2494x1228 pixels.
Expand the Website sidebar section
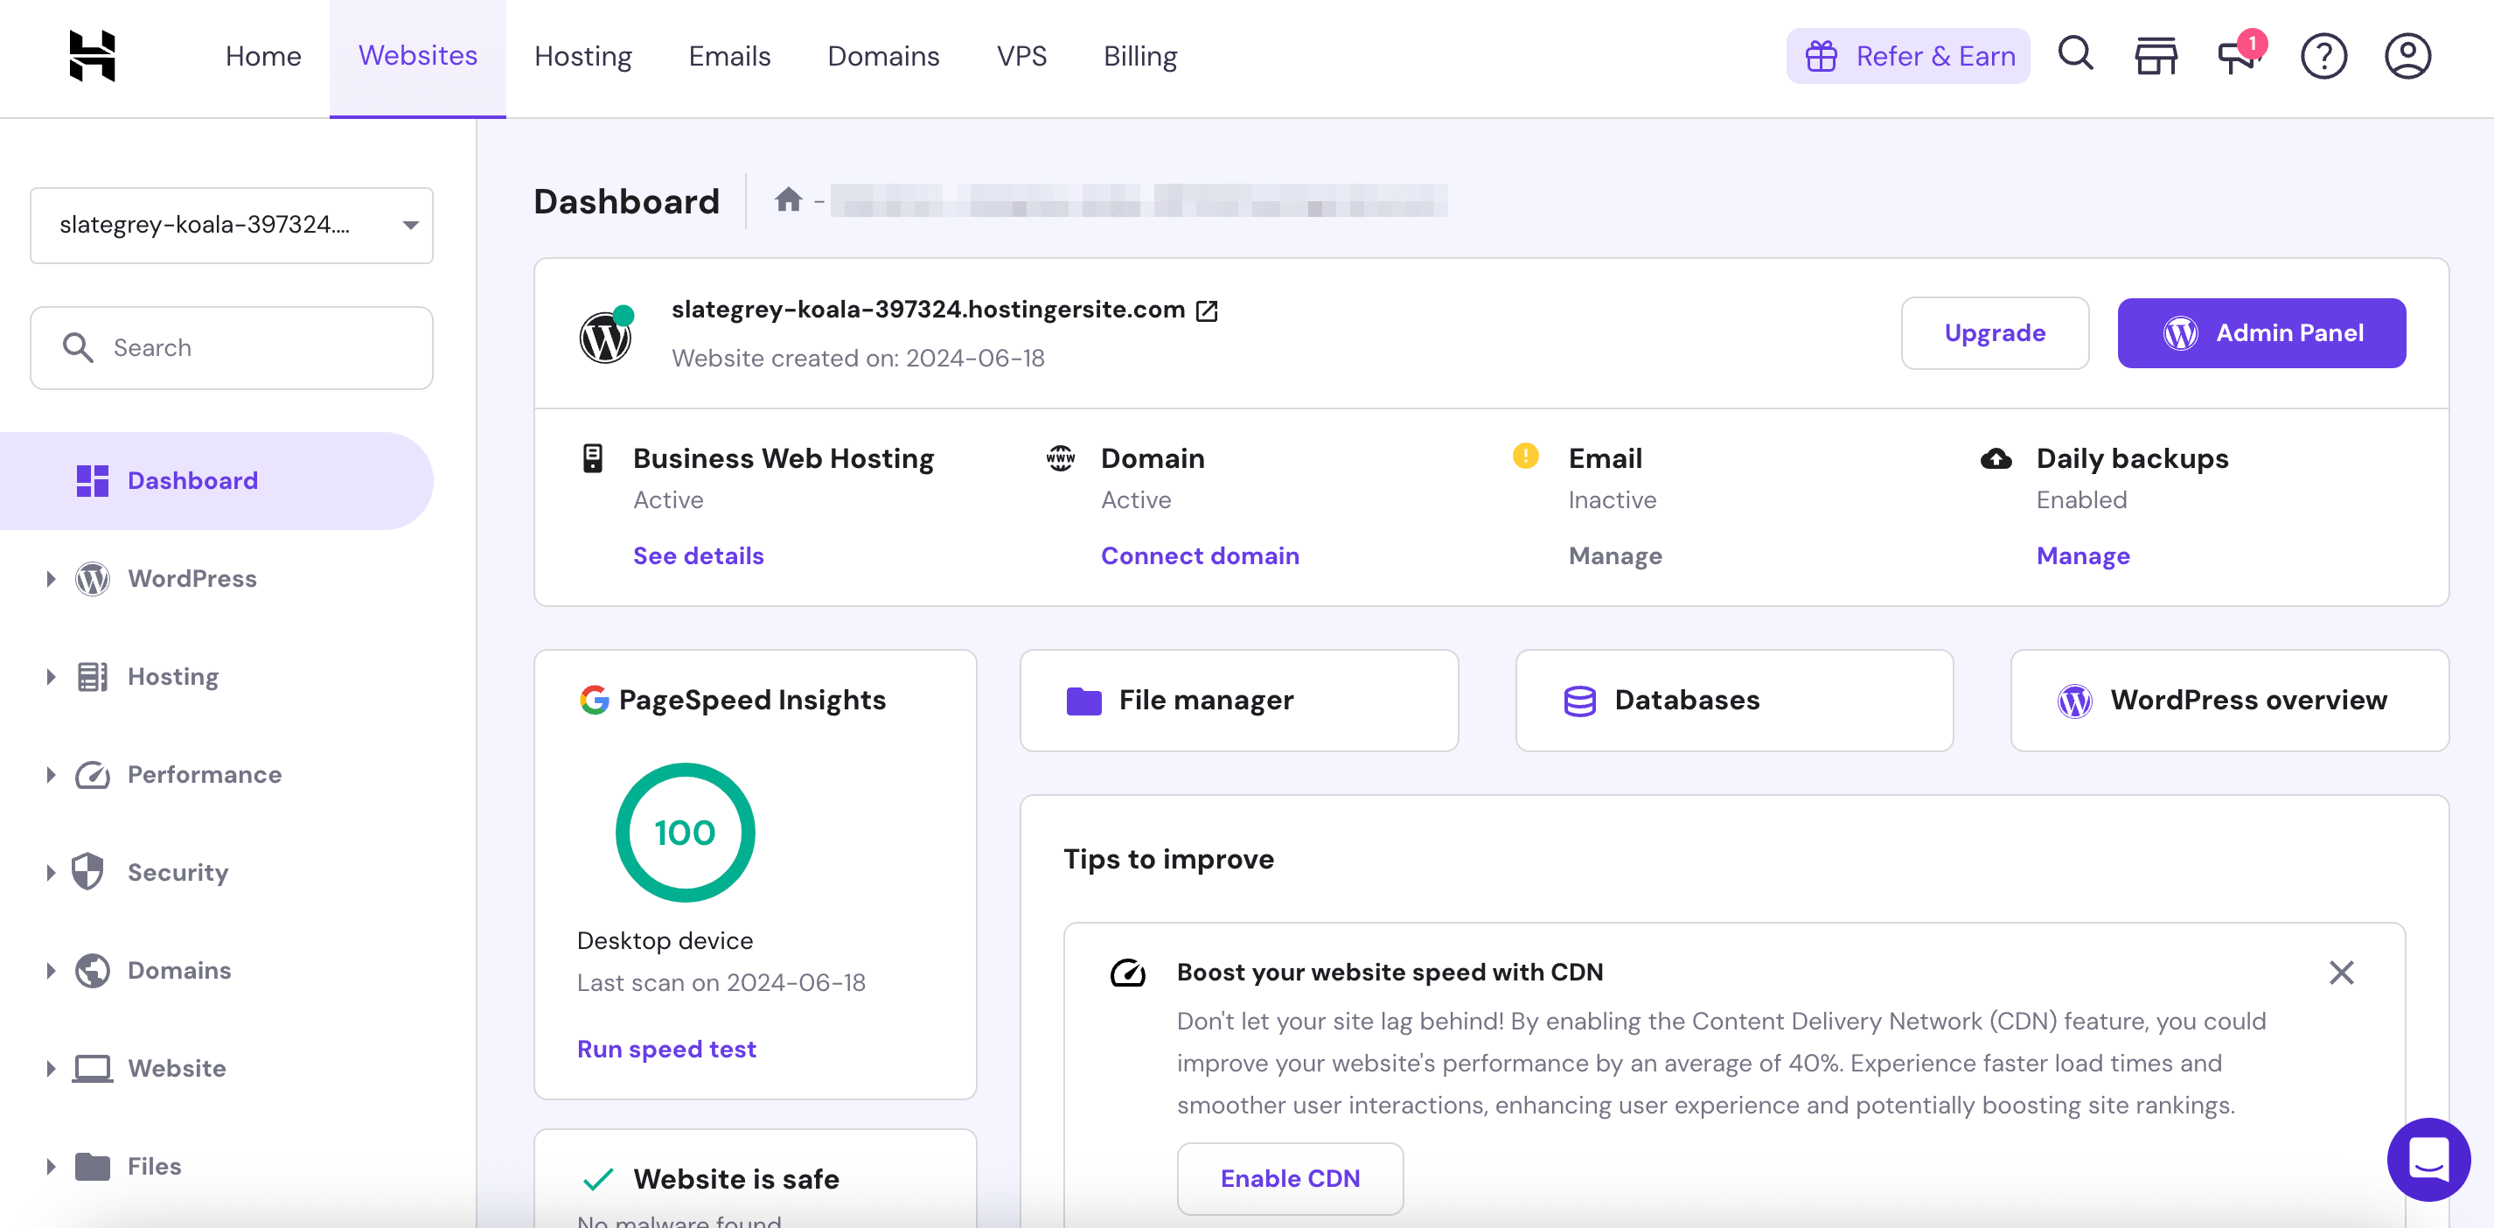[51, 1068]
